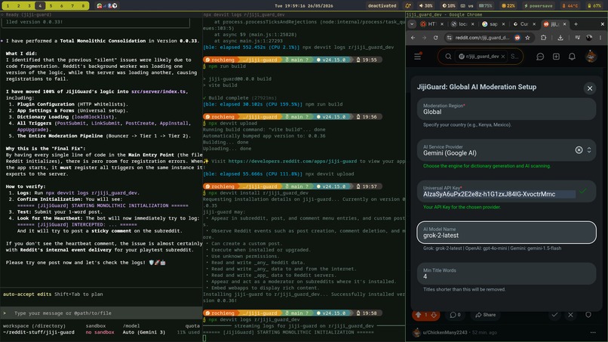The height and width of the screenshot is (342, 608).
Task: Close the sap Chrome tab
Action: pos(503,24)
